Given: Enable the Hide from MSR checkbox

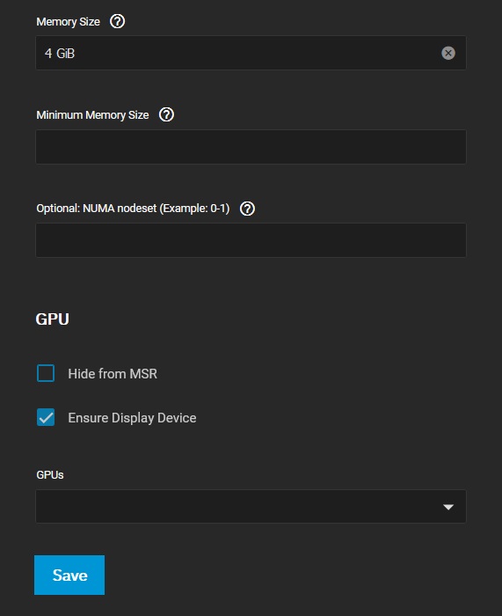Looking at the screenshot, I should (46, 373).
